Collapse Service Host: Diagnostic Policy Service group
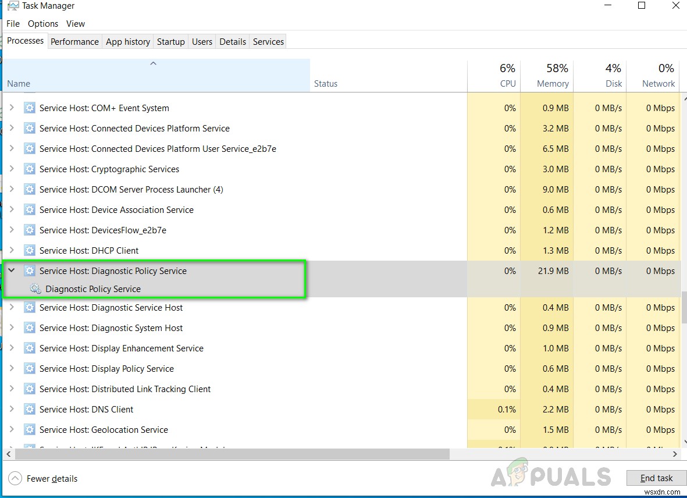687x498 pixels. coord(12,271)
